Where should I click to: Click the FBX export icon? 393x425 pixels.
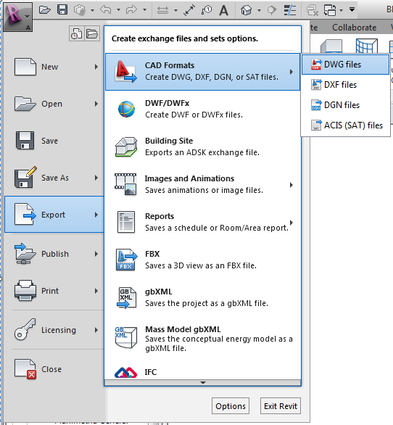[x=127, y=260]
